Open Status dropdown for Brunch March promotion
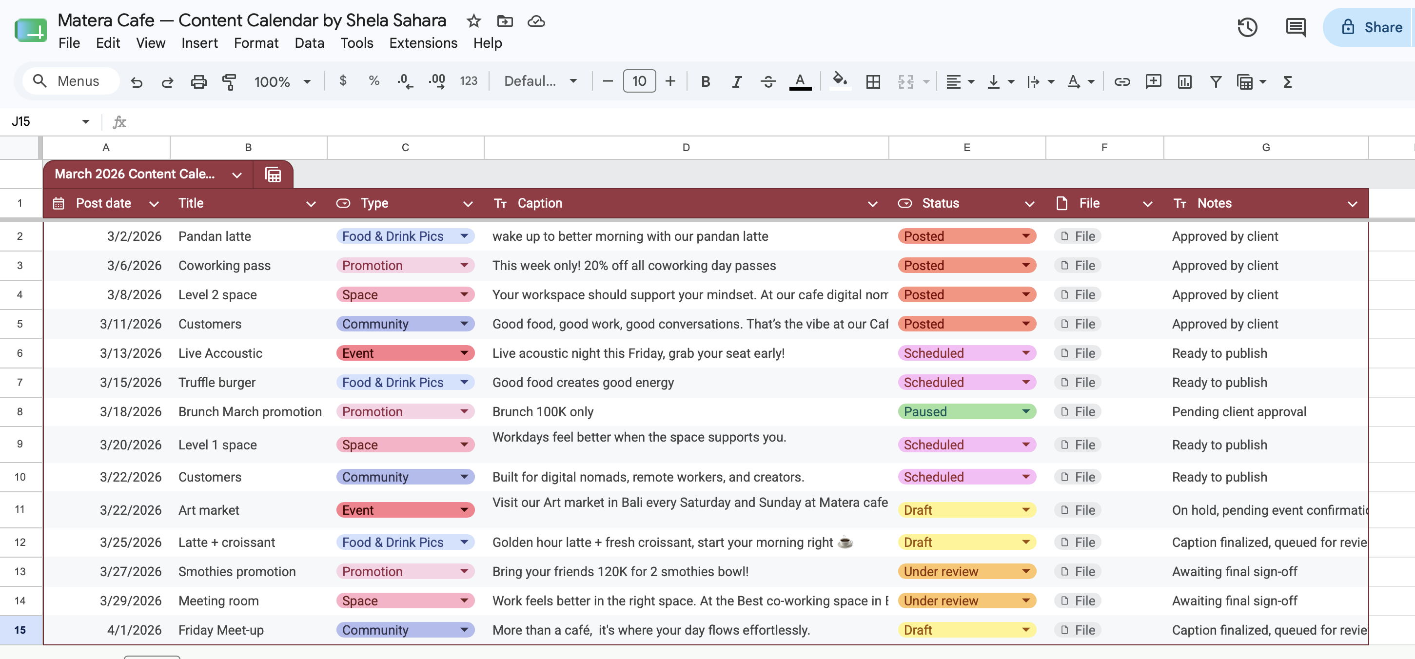This screenshot has width=1415, height=659. 1025,411
